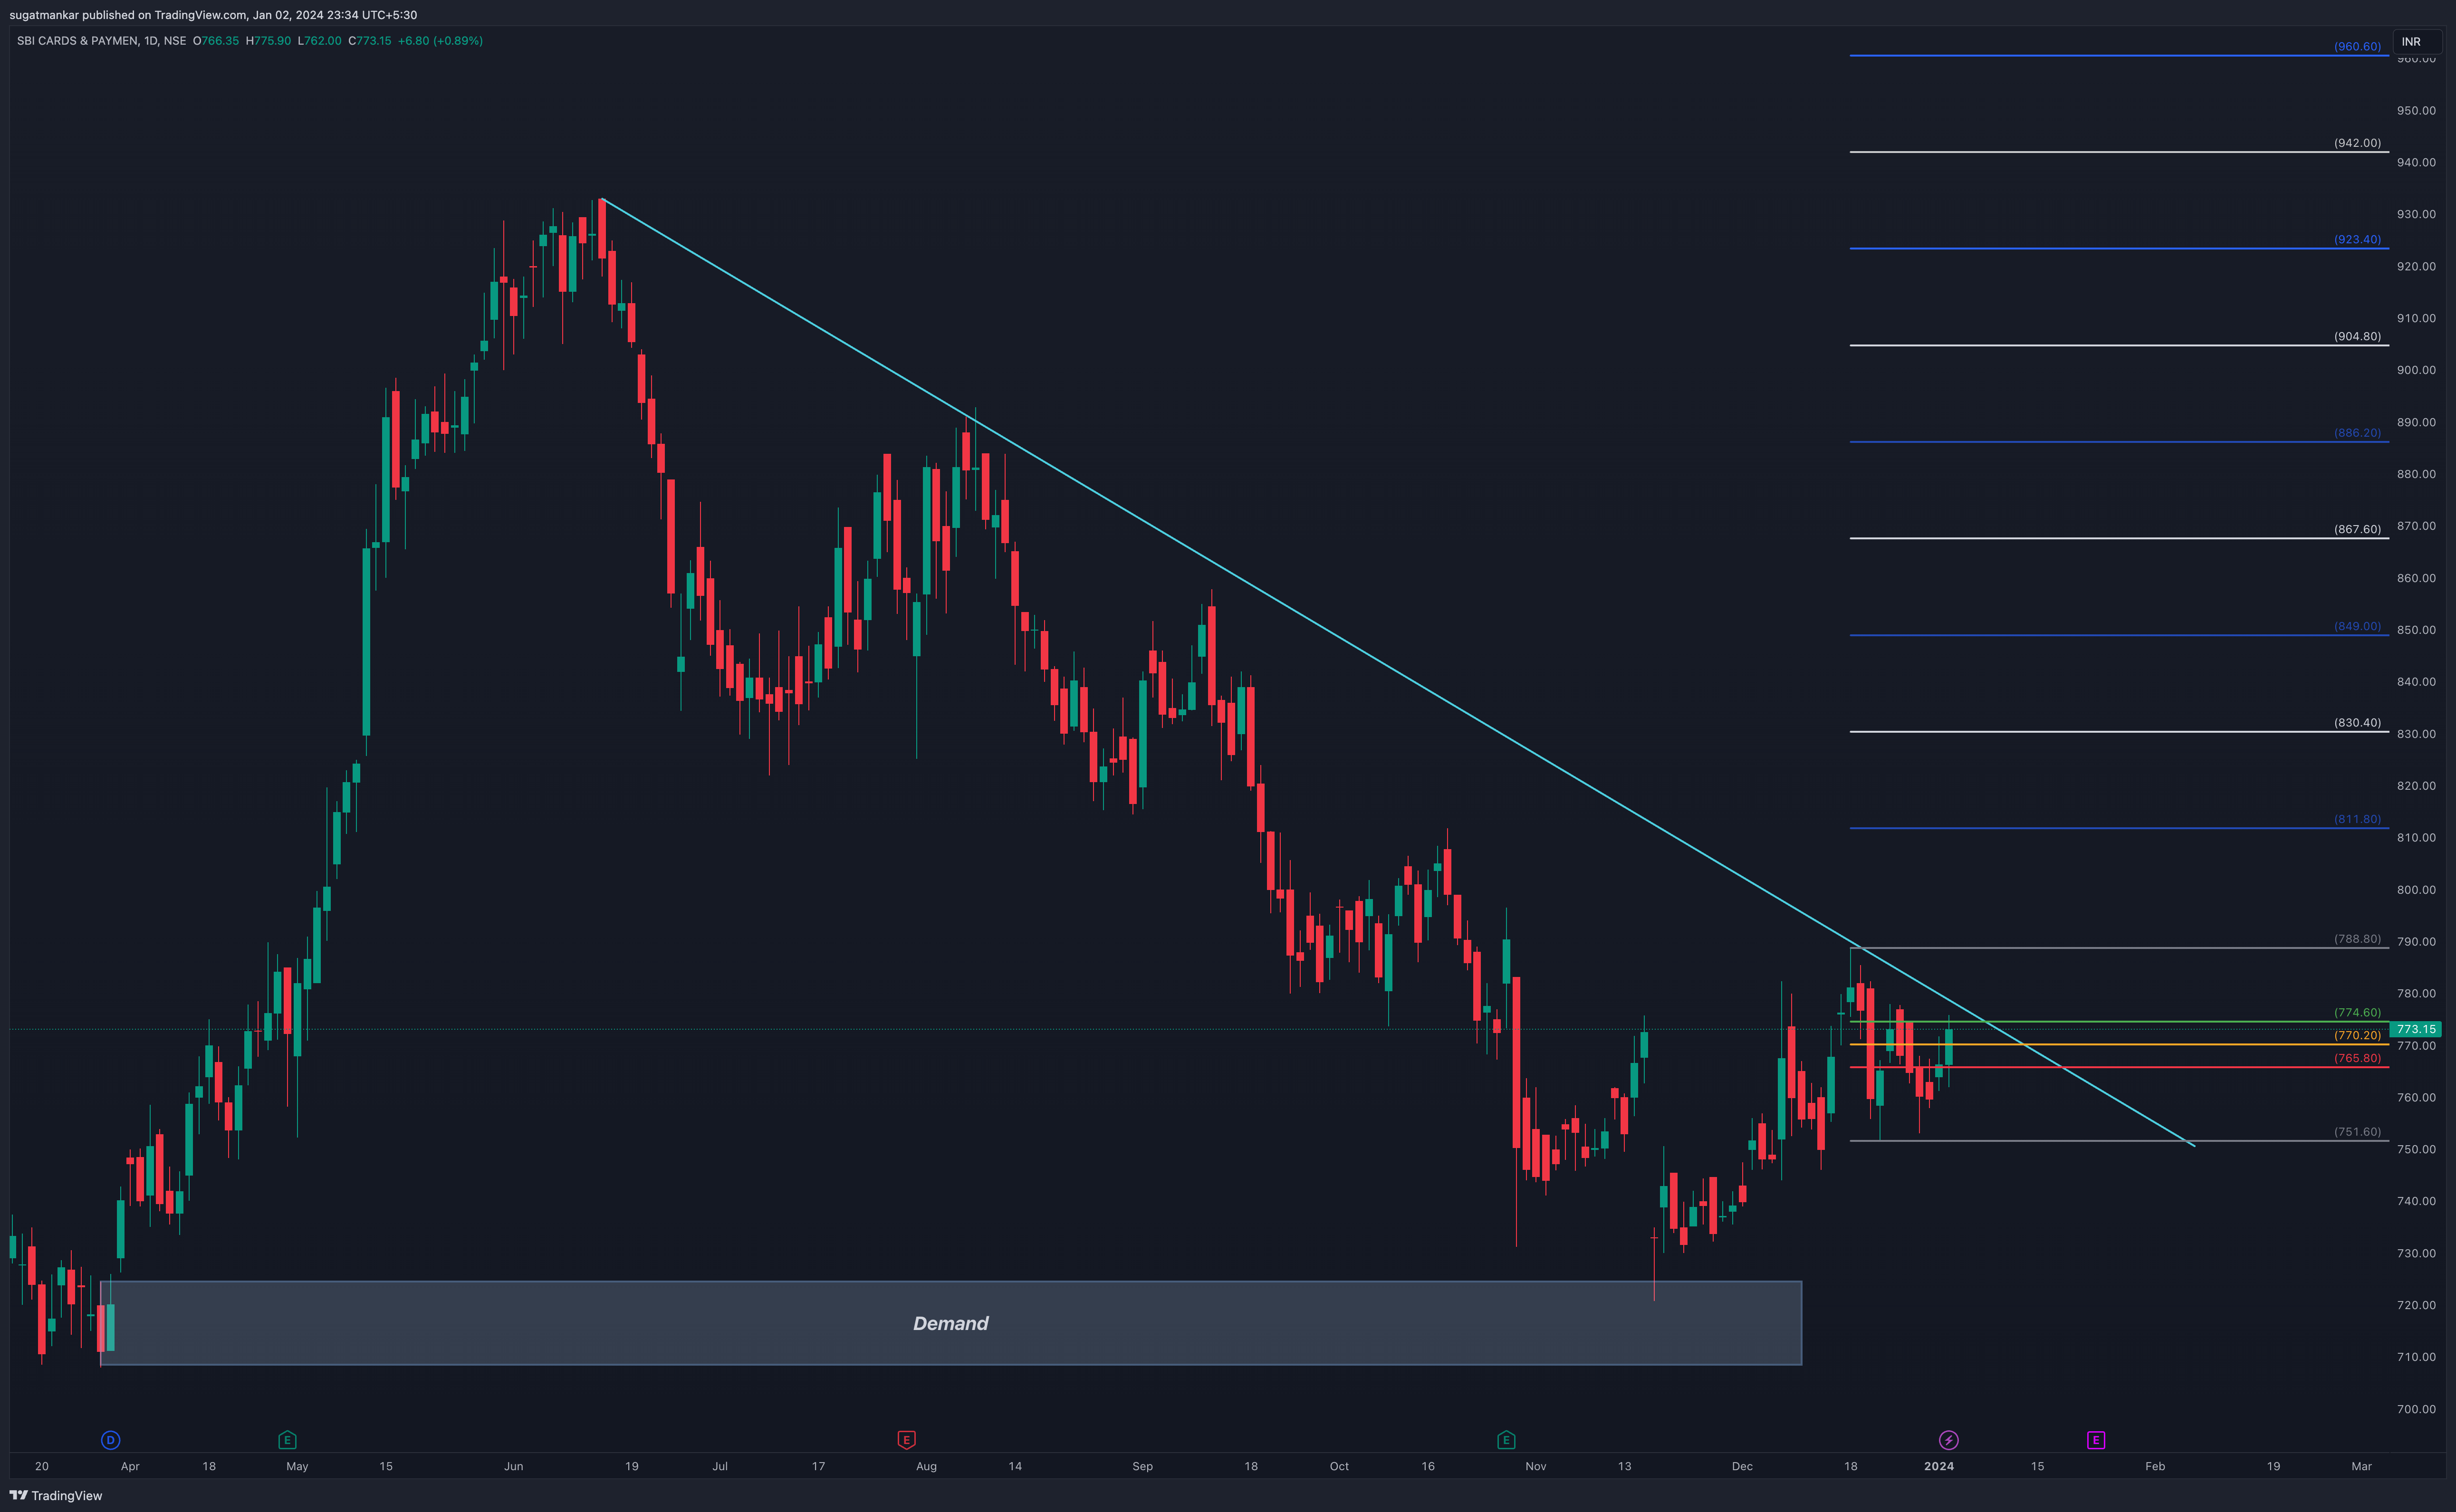Select the green (774.60) level label
Viewport: 2456px width, 1512px height.
pos(2357,1013)
